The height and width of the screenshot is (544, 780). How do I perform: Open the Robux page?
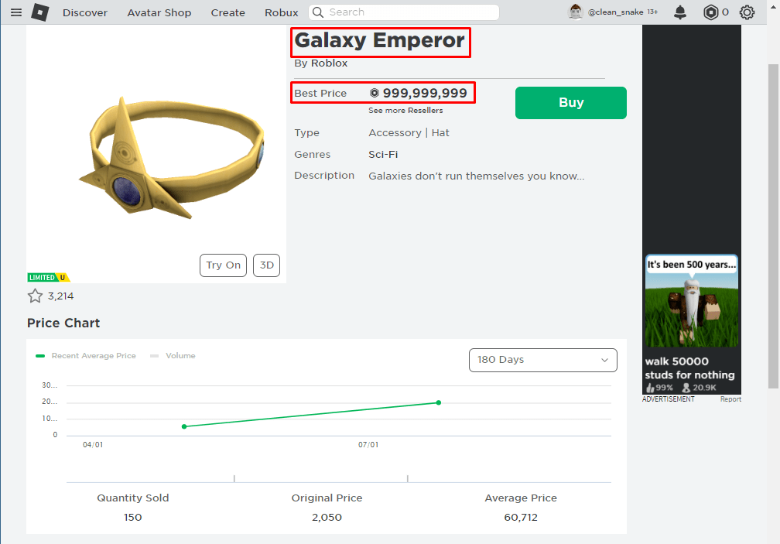click(x=282, y=12)
